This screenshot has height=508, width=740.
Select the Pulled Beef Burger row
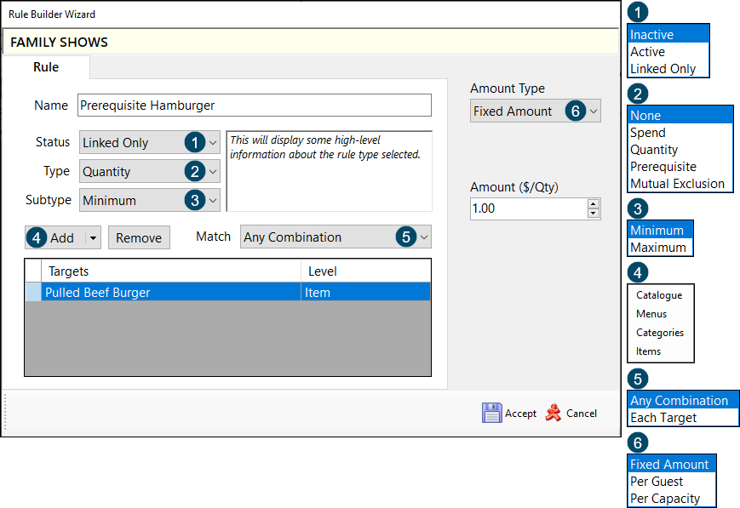(x=227, y=292)
